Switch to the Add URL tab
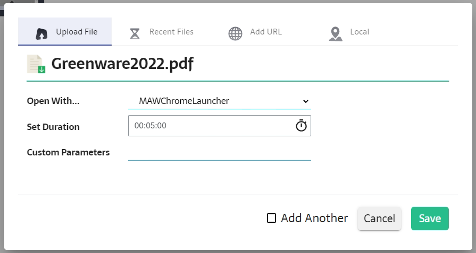Image resolution: width=476 pixels, height=253 pixels. point(266,32)
